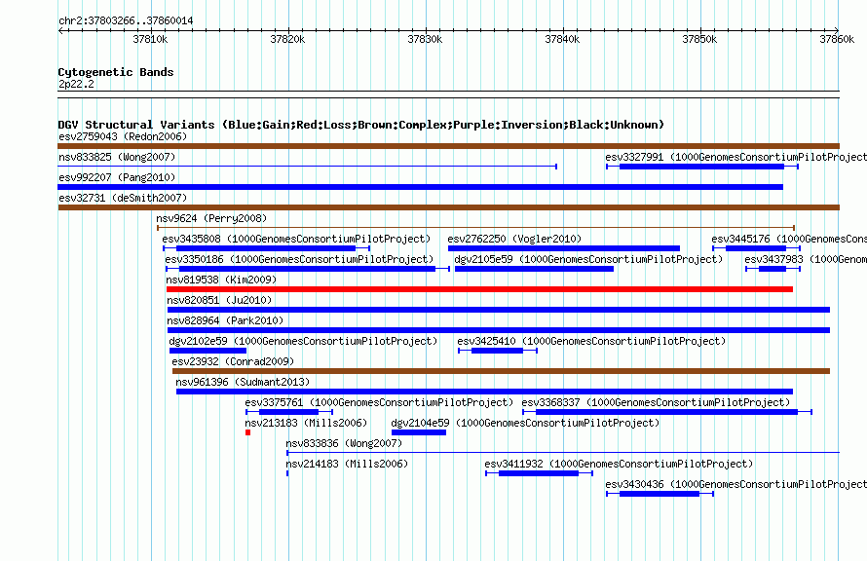Select the blue esv2762250 bar
The height and width of the screenshot is (561, 867).
563,248
